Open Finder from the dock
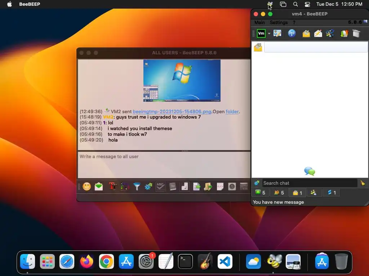This screenshot has width=369, height=276. pyautogui.click(x=27, y=262)
